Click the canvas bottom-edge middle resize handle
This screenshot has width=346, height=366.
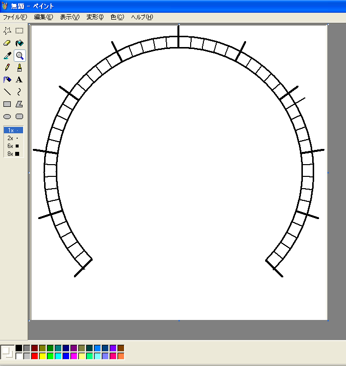[x=179, y=320]
